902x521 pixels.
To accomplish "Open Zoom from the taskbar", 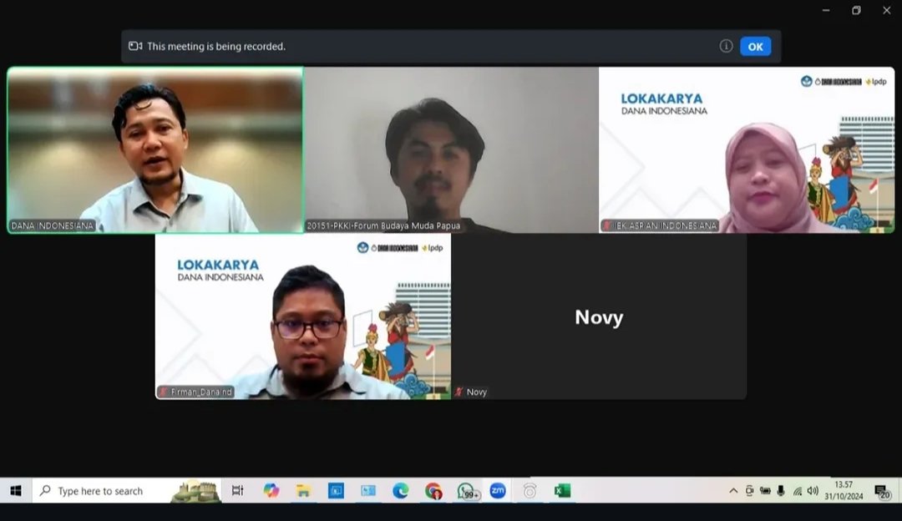I will click(498, 491).
